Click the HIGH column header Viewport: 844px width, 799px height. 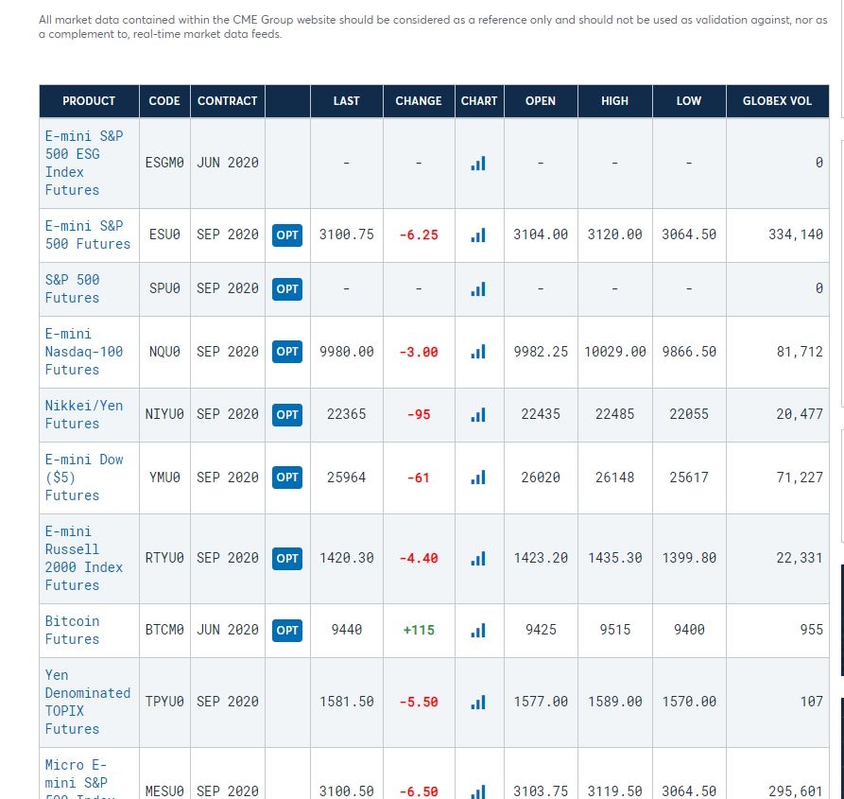pyautogui.click(x=614, y=101)
